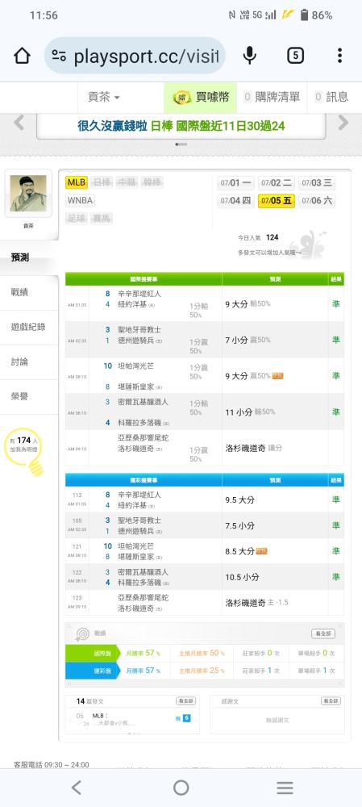The height and width of the screenshot is (807, 362).
Task: Tap the browser home icon
Action: [x=22, y=56]
